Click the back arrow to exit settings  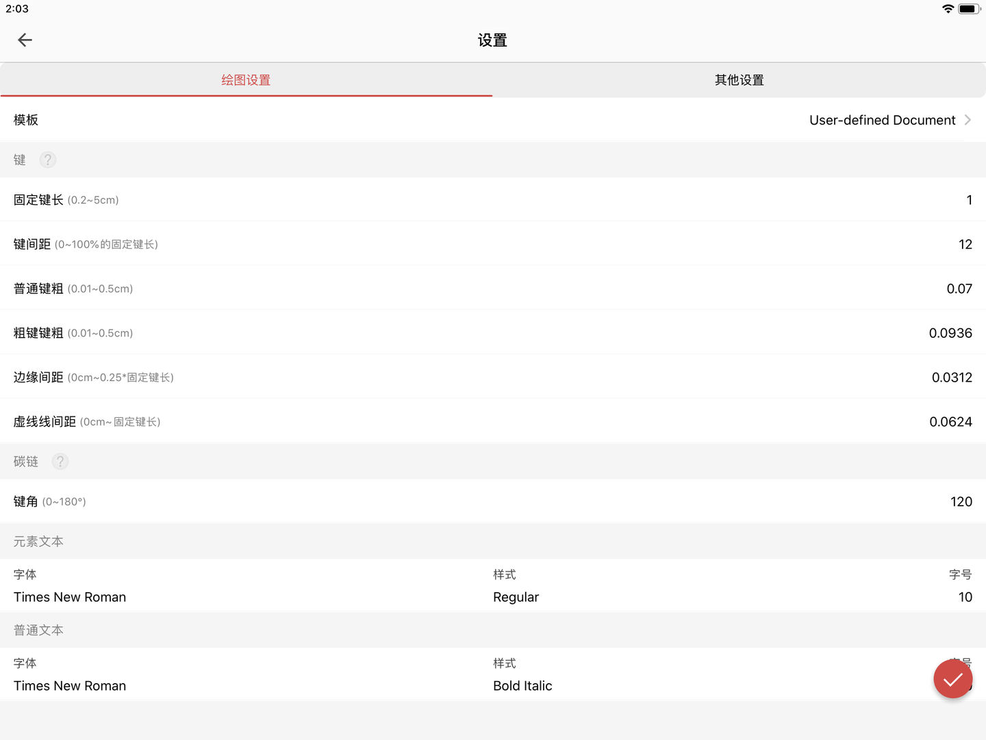point(25,40)
